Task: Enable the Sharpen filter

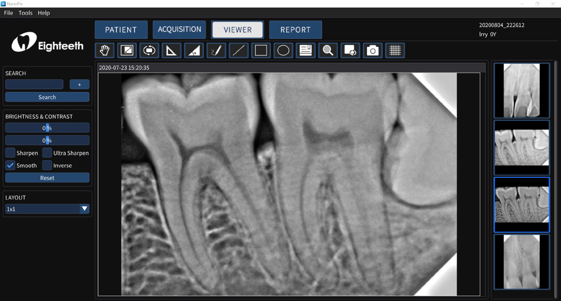Action: pyautogui.click(x=10, y=153)
